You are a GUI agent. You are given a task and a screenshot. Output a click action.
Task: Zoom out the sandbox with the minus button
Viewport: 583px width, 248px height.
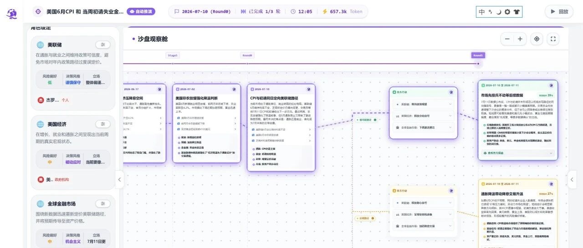tap(507, 39)
